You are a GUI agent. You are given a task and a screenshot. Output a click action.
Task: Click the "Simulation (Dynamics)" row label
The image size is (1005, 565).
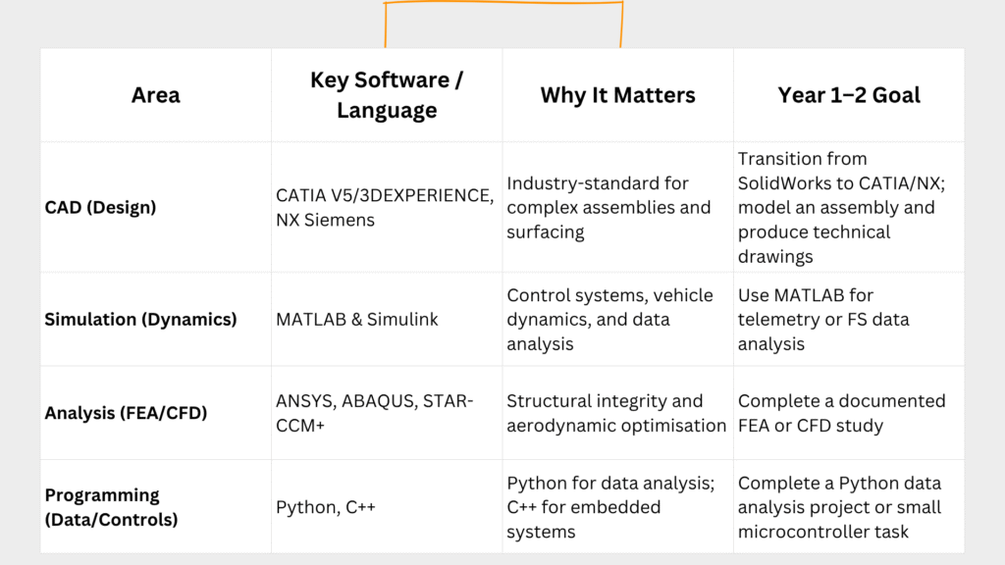pyautogui.click(x=140, y=319)
